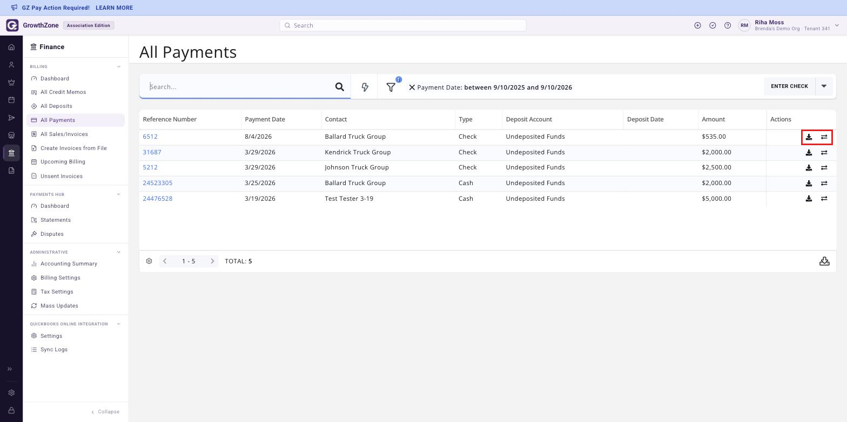The height and width of the screenshot is (422, 847).
Task: Go to next page of results
Action: point(212,261)
